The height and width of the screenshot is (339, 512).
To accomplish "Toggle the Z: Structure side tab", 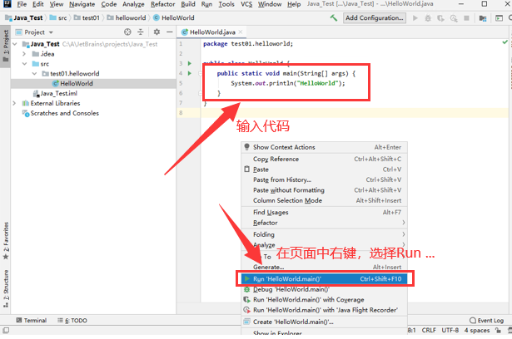I will tap(6, 288).
